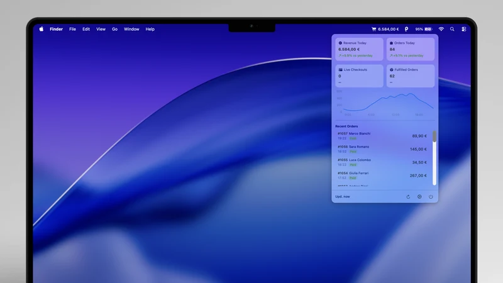Quit app with the power icon
Image resolution: width=503 pixels, height=283 pixels.
coord(431,197)
